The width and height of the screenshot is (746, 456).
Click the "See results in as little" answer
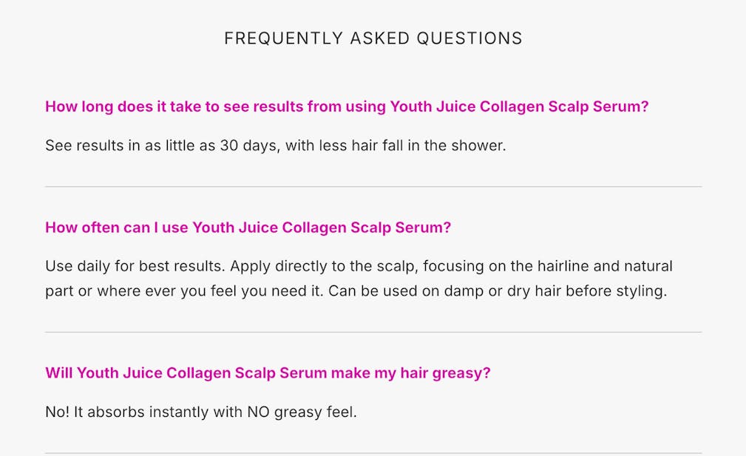[x=275, y=146]
